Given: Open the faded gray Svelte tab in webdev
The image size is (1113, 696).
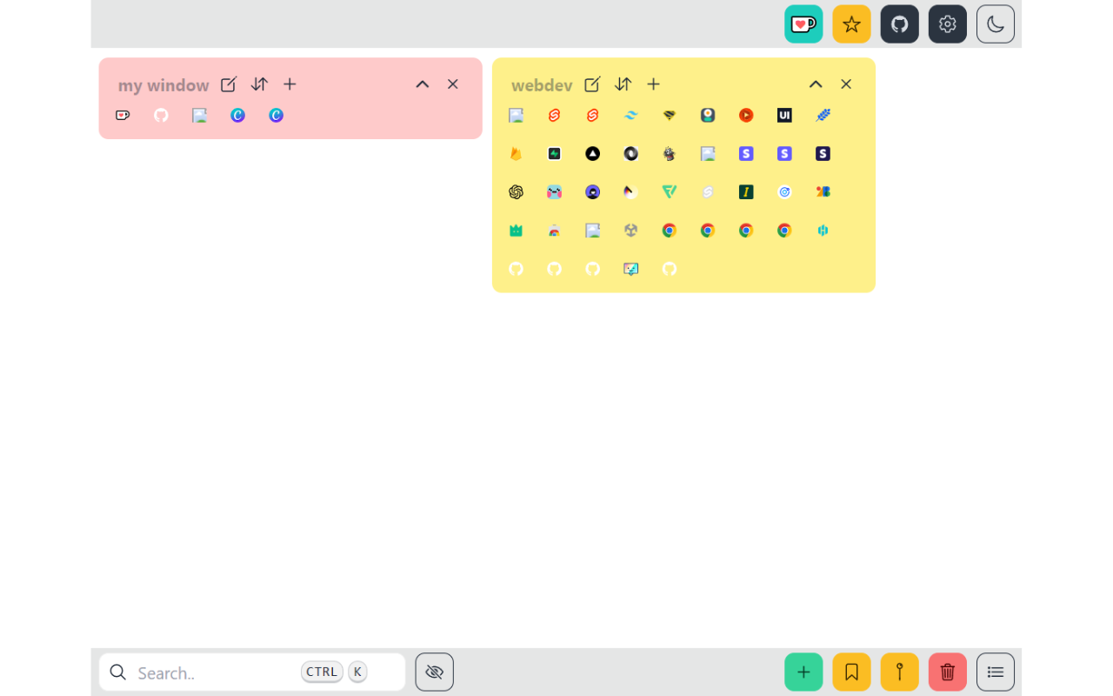Looking at the screenshot, I should 708,191.
